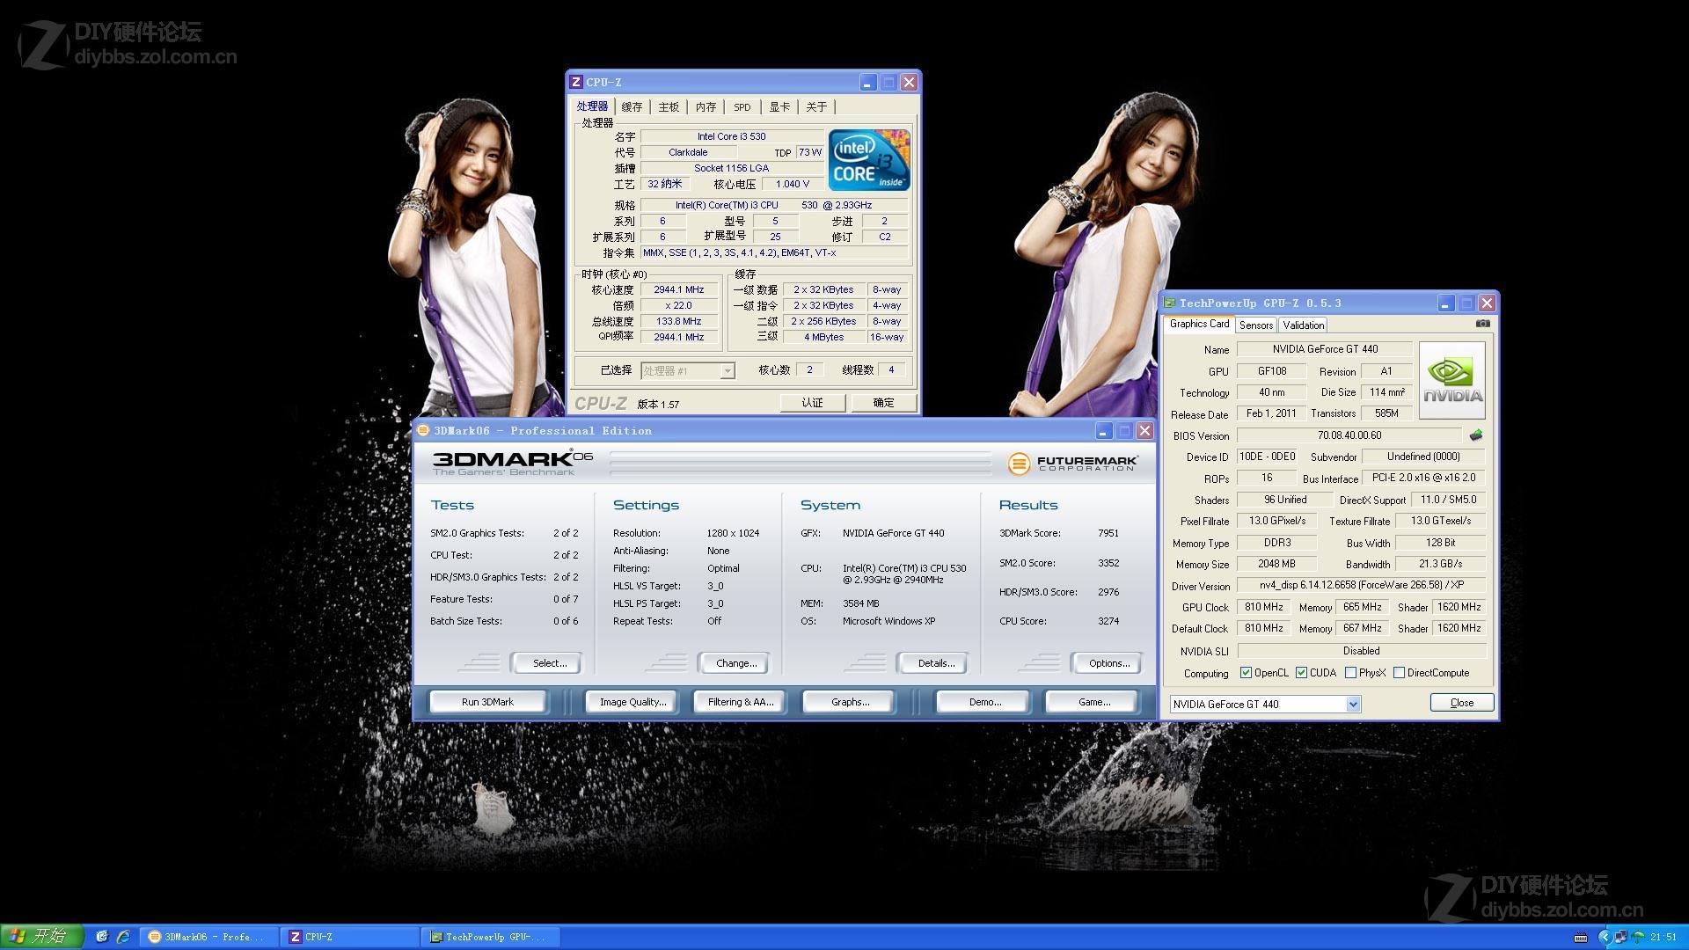Click the CPU-Z title bar icon
1689x950 pixels.
(576, 82)
